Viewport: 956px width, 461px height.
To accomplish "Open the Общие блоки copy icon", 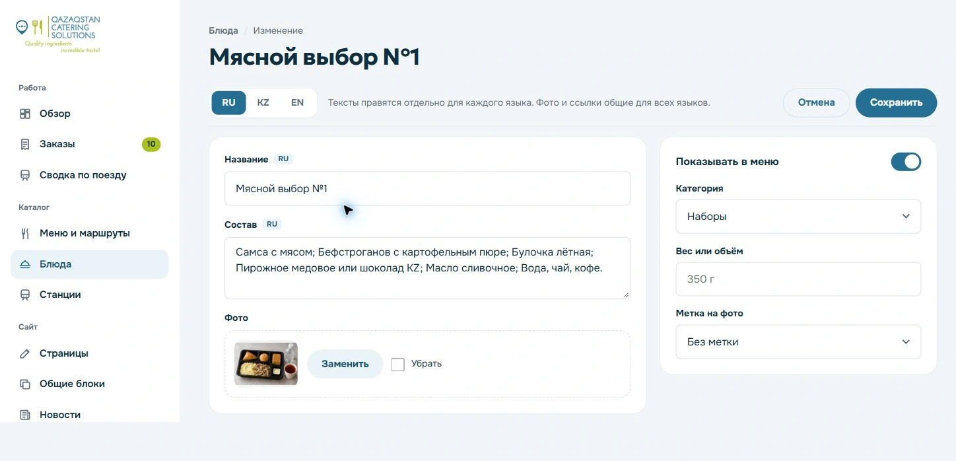I will pyautogui.click(x=25, y=384).
